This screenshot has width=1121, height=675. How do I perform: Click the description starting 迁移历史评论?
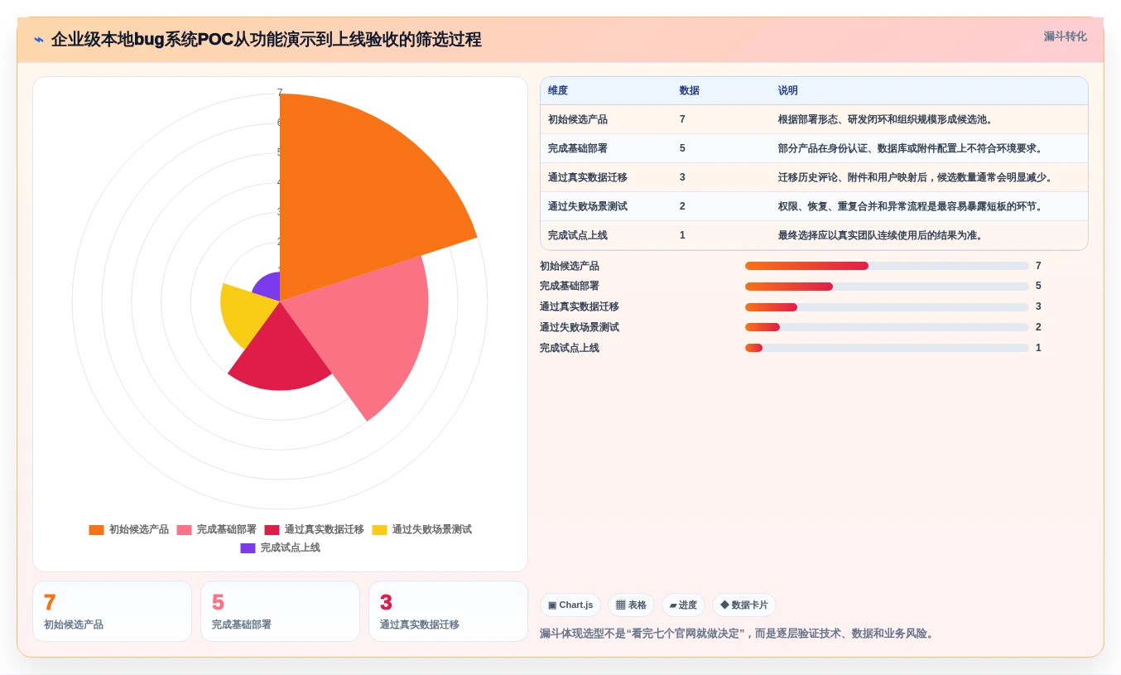pos(916,177)
